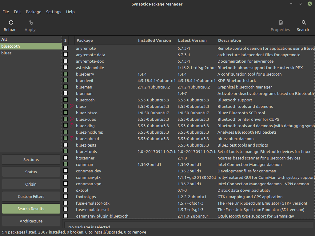Image resolution: width=315 pixels, height=236 pixels.
Task: Click the red icon beside bluez-obexd
Action: [72, 139]
